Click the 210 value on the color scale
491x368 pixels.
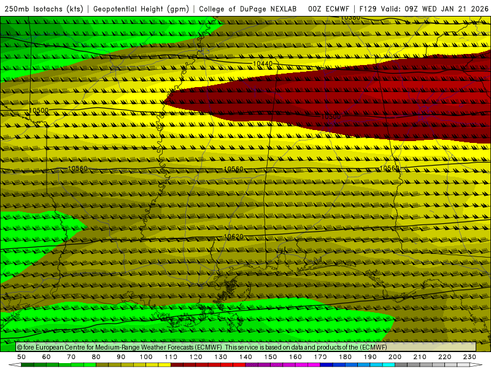pyautogui.click(x=420, y=357)
